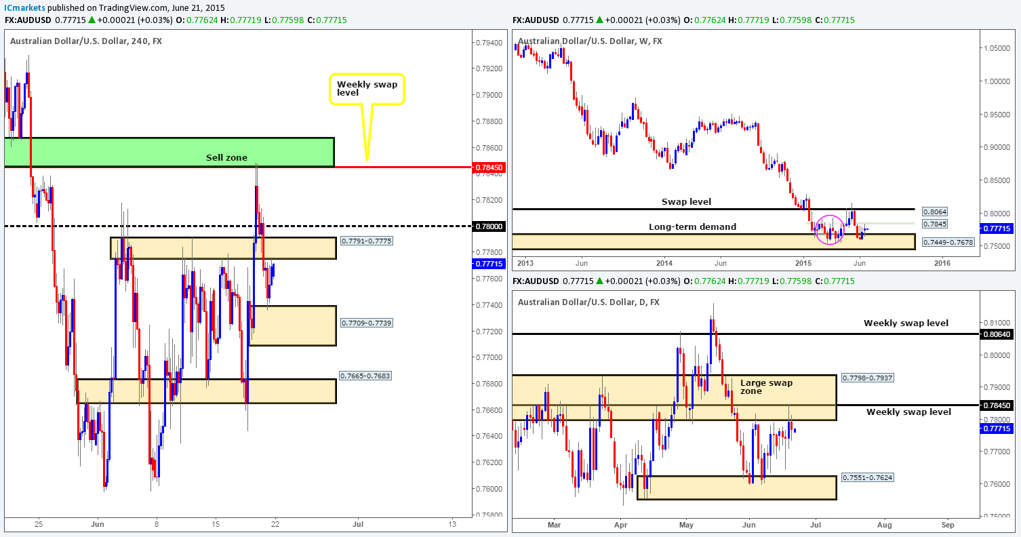The width and height of the screenshot is (1021, 537).
Task: Click '2016' on the weekly time axis
Action: (x=942, y=262)
